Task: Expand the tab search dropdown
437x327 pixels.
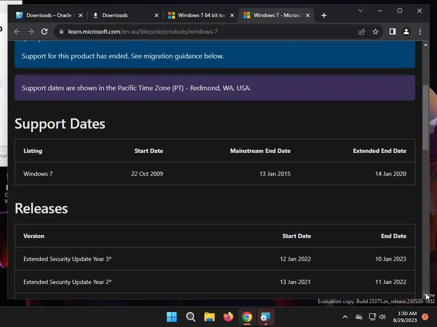Action: tap(360, 11)
